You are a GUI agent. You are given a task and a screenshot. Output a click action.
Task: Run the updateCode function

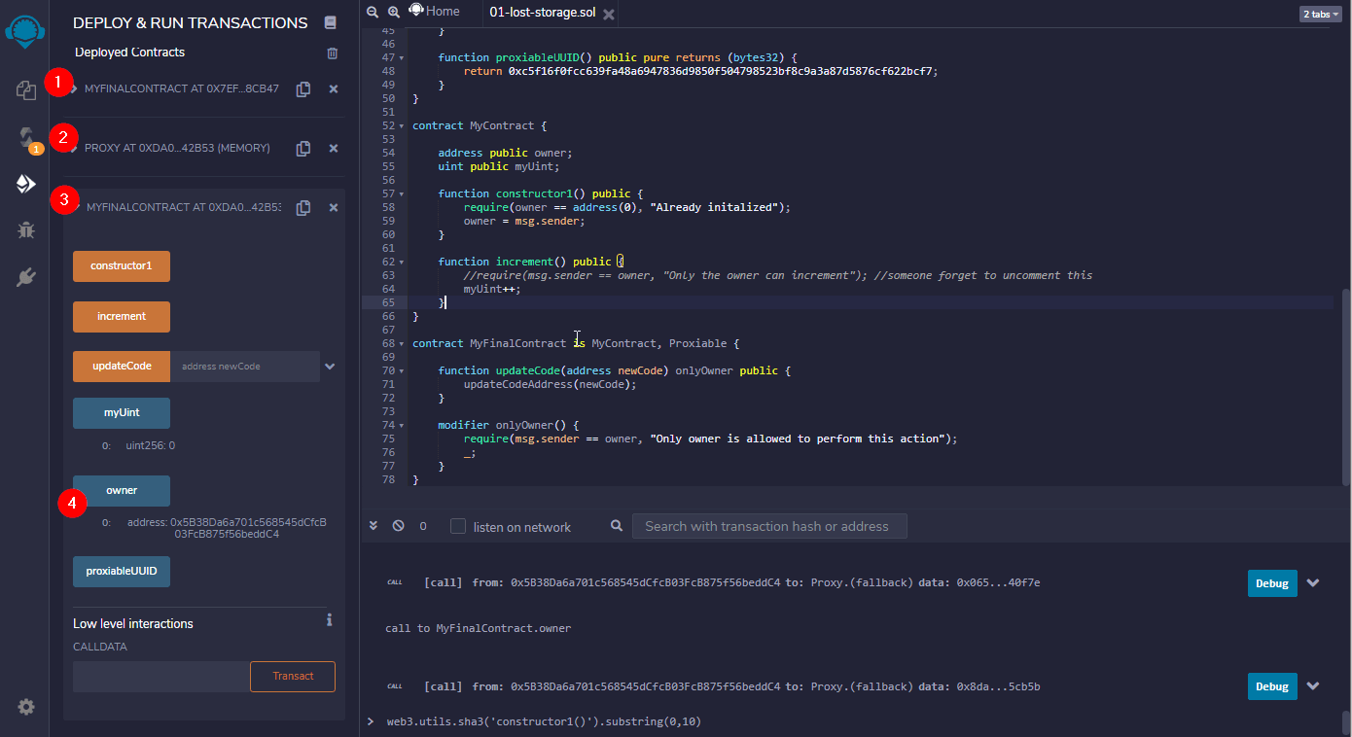coord(122,367)
